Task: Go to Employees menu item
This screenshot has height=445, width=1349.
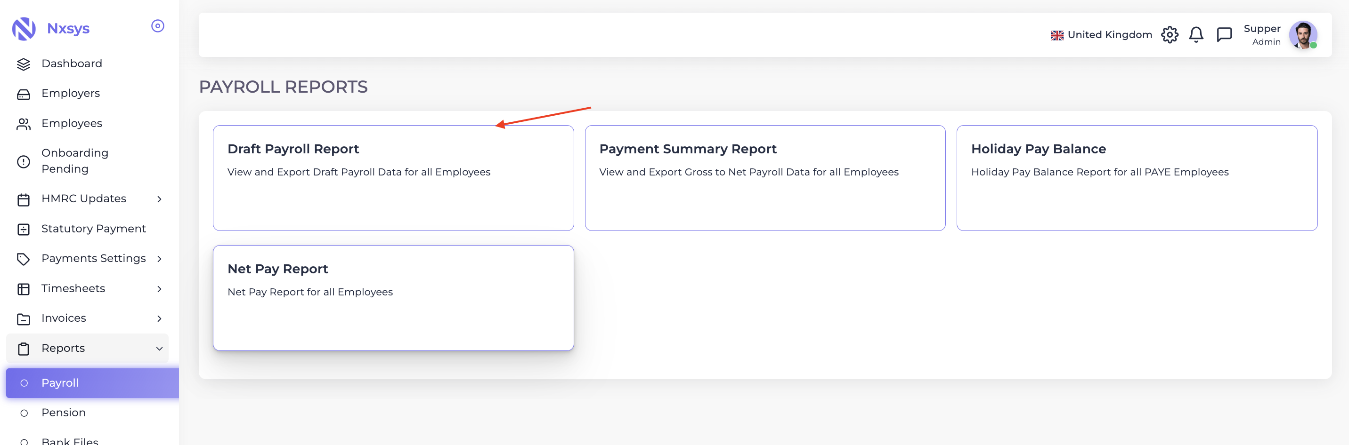Action: tap(88, 123)
